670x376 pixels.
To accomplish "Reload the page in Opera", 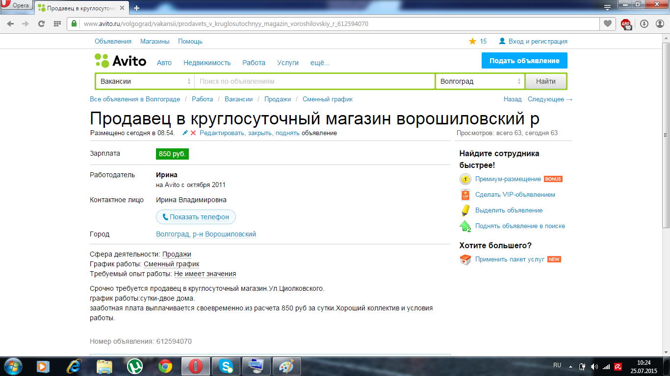I will point(42,23).
